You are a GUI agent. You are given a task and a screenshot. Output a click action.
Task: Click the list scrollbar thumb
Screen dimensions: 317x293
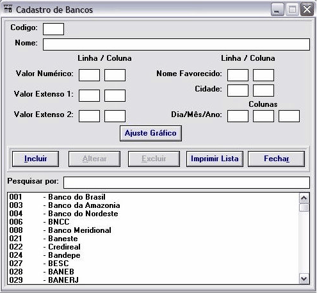tap(304, 207)
